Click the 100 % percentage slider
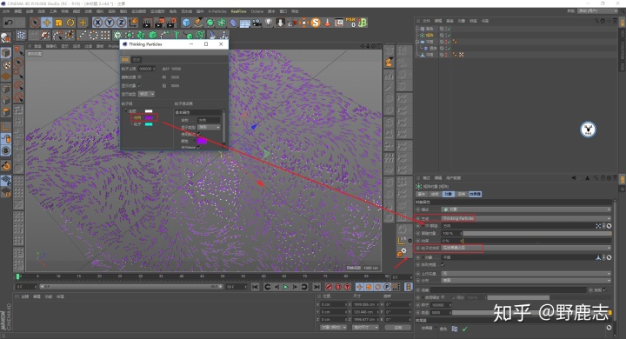This screenshot has height=339, width=626. pyautogui.click(x=537, y=233)
